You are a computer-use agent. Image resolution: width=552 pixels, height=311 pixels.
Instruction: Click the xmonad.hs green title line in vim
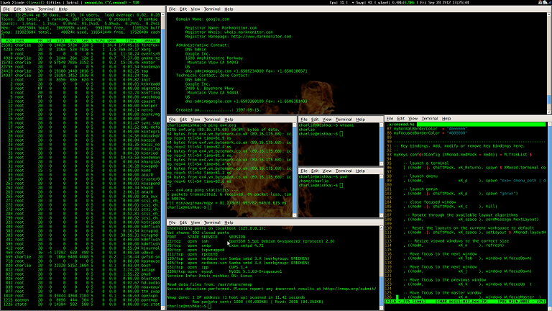pos(466,125)
